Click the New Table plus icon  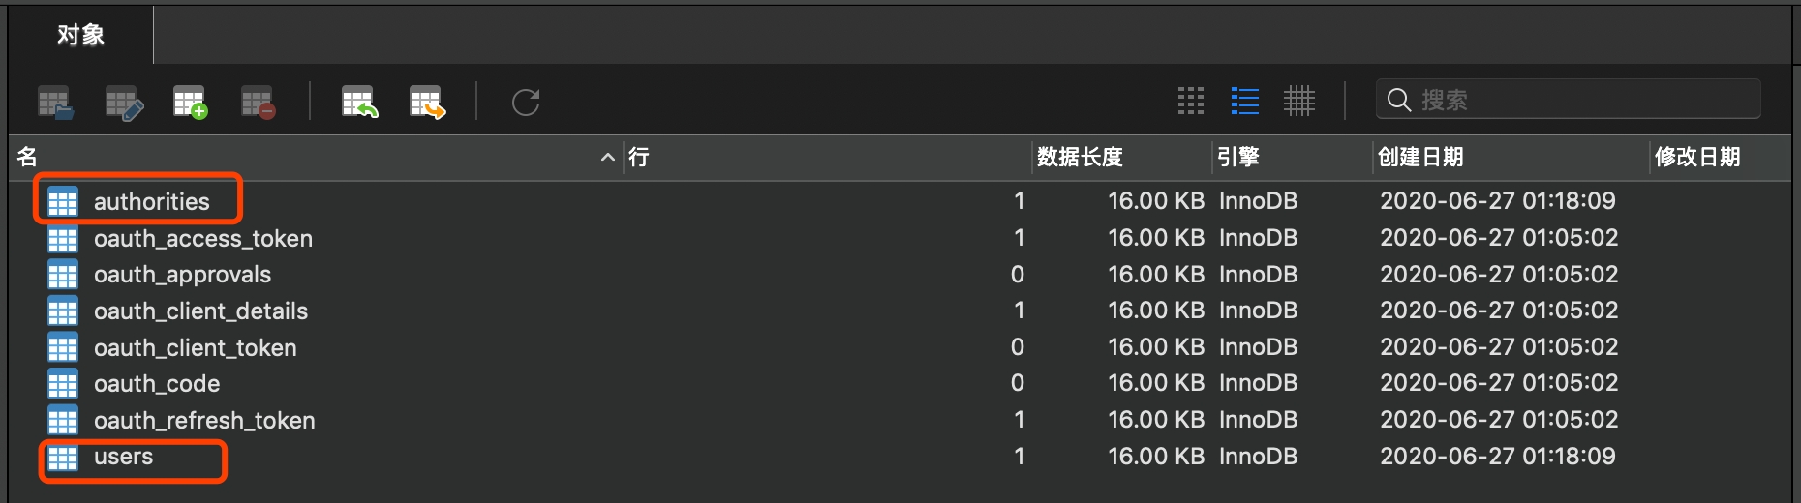tap(191, 102)
